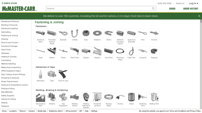This screenshot has width=202, height=113.
Task: Open the Hook & Loop icon
Action: pyautogui.click(x=63, y=74)
